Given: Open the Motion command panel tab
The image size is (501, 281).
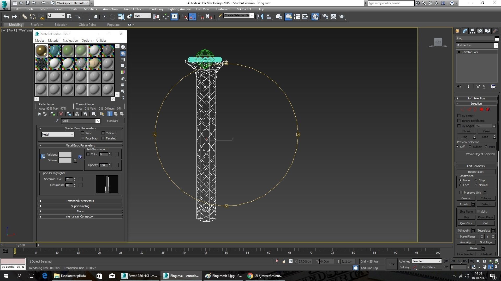Looking at the screenshot, I should coord(480,31).
